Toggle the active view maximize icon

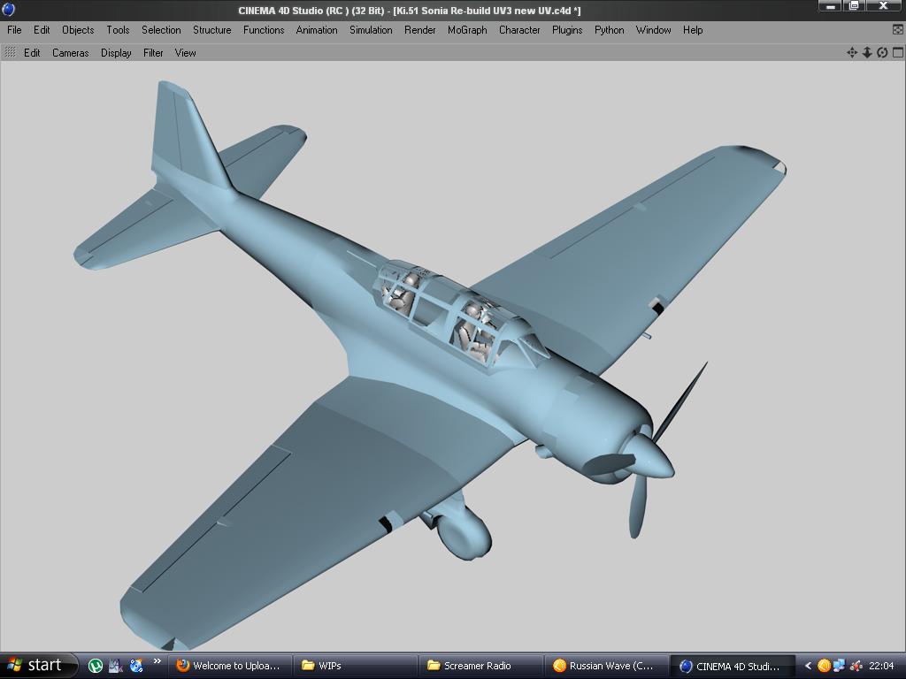897,53
